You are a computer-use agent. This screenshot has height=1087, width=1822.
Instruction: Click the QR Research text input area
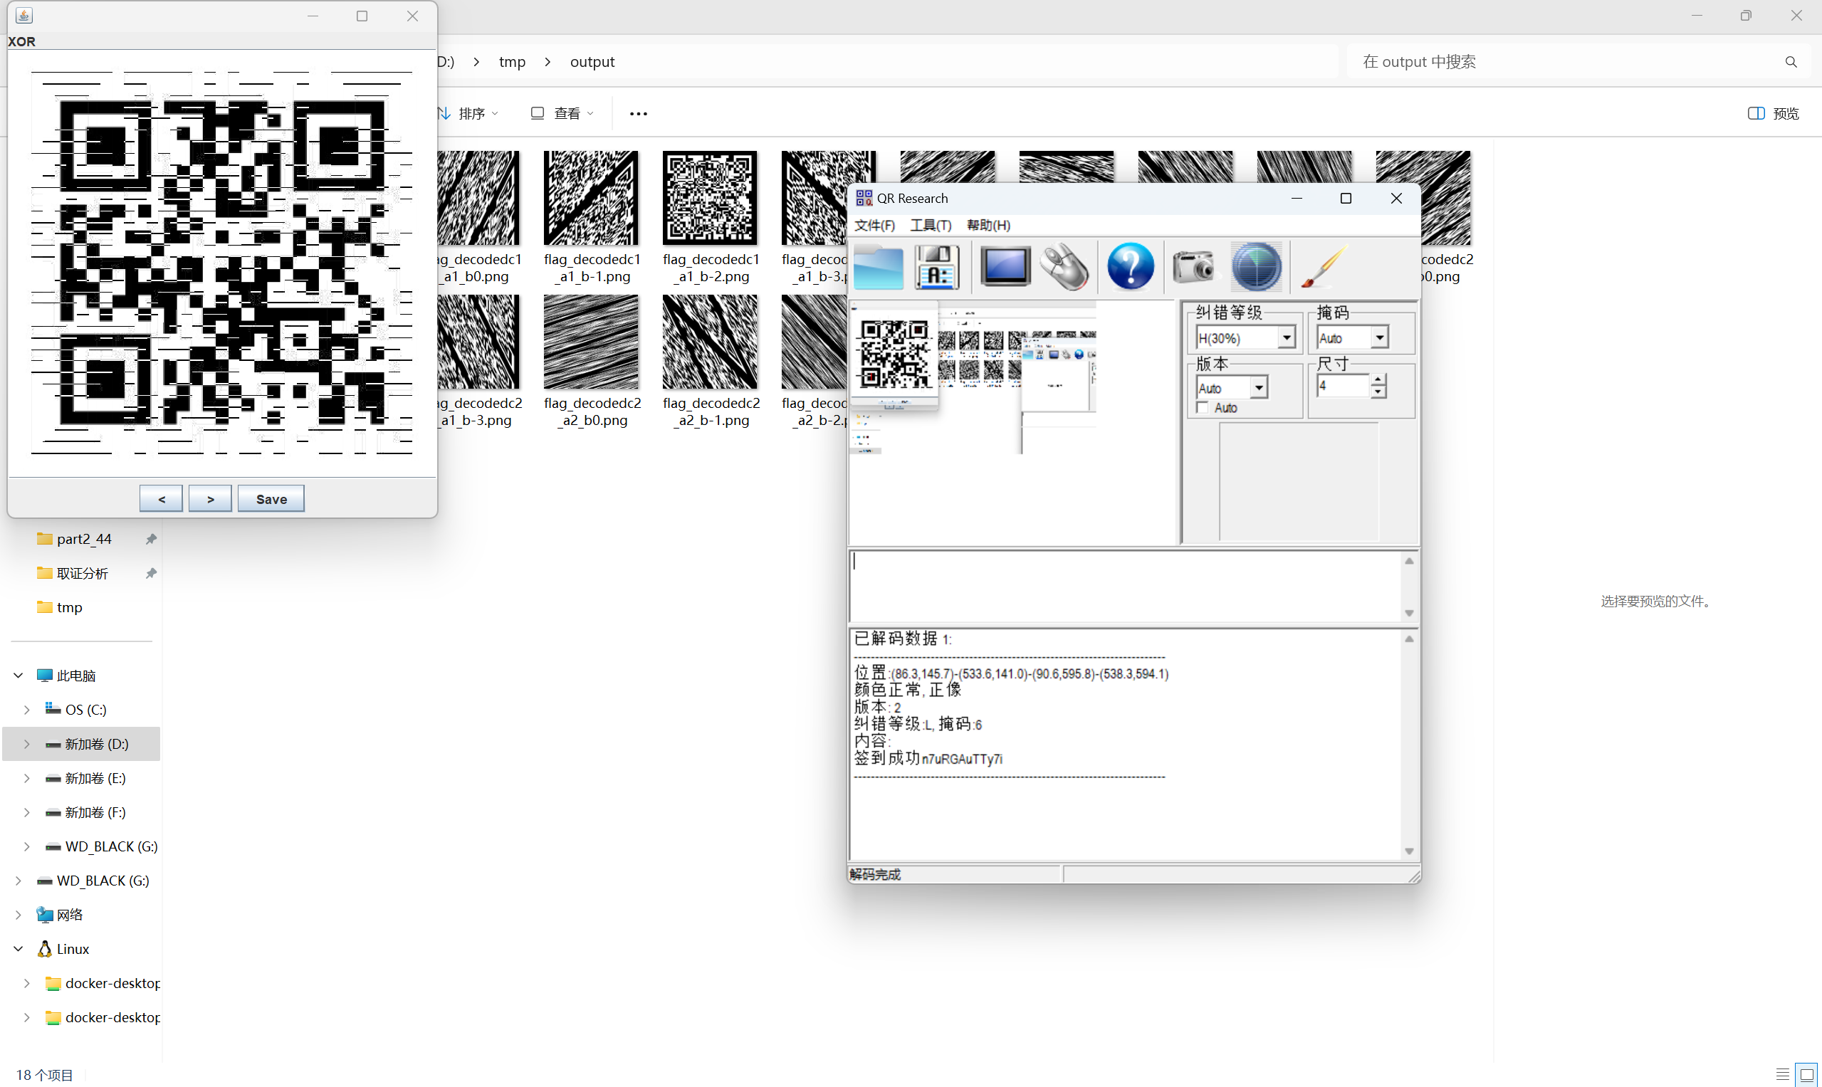coord(1125,586)
